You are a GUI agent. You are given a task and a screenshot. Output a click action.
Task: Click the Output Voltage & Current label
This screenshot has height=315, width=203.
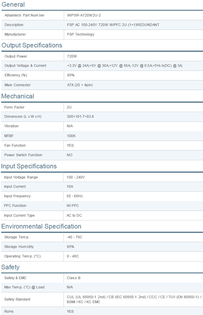[x=25, y=66]
